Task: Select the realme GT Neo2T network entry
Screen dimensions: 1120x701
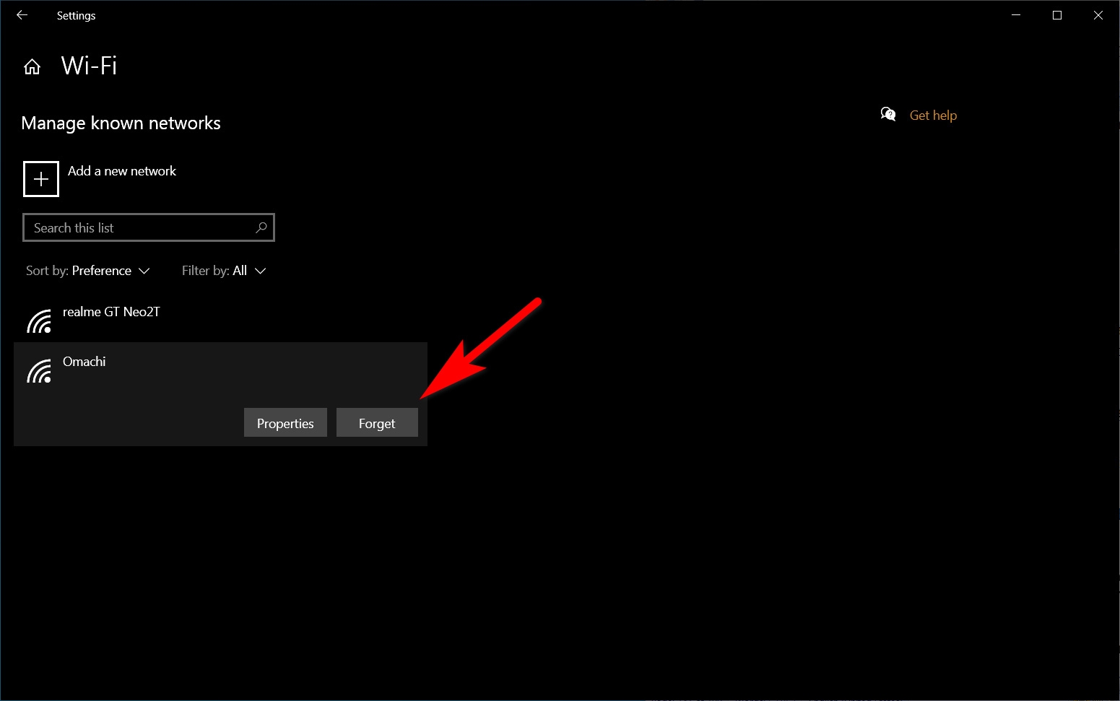Action: [112, 312]
